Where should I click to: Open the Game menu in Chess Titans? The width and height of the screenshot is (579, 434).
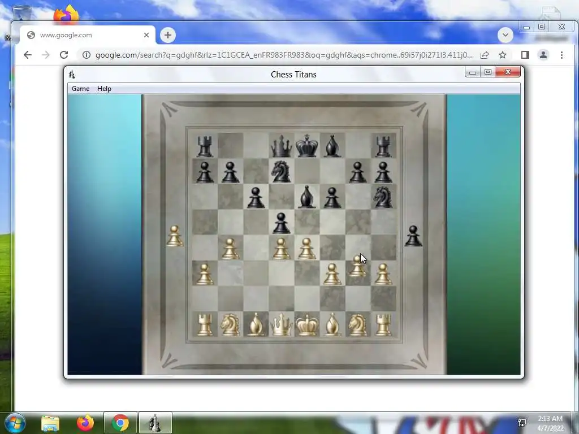(x=80, y=89)
